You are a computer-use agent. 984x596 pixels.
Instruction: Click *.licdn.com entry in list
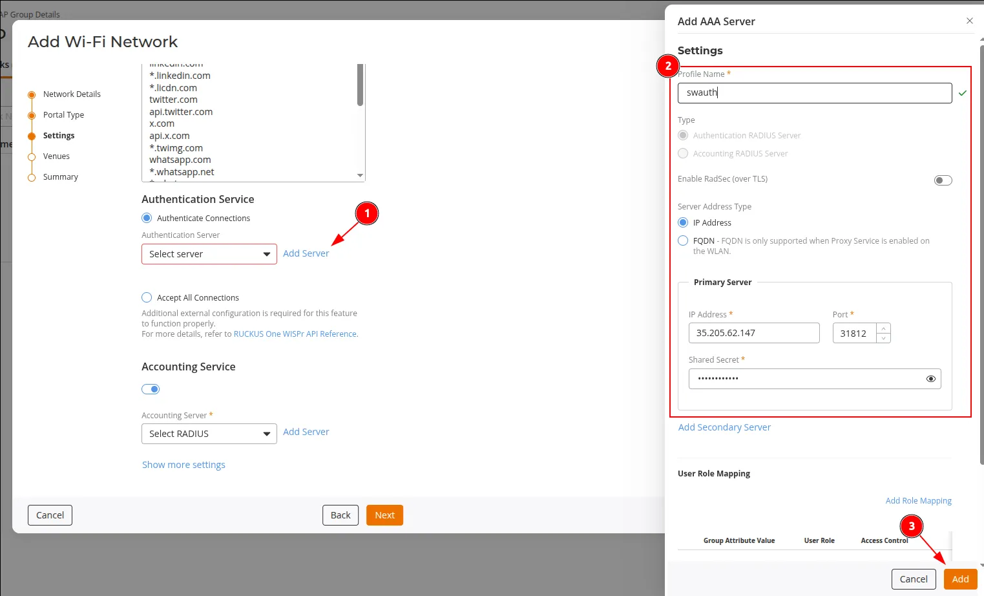pos(173,88)
